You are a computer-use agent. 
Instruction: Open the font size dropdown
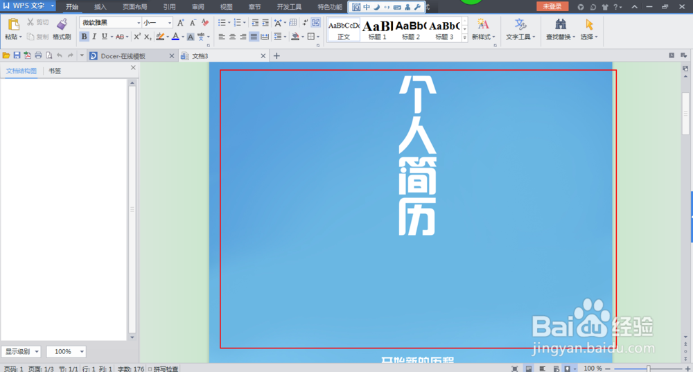point(170,23)
